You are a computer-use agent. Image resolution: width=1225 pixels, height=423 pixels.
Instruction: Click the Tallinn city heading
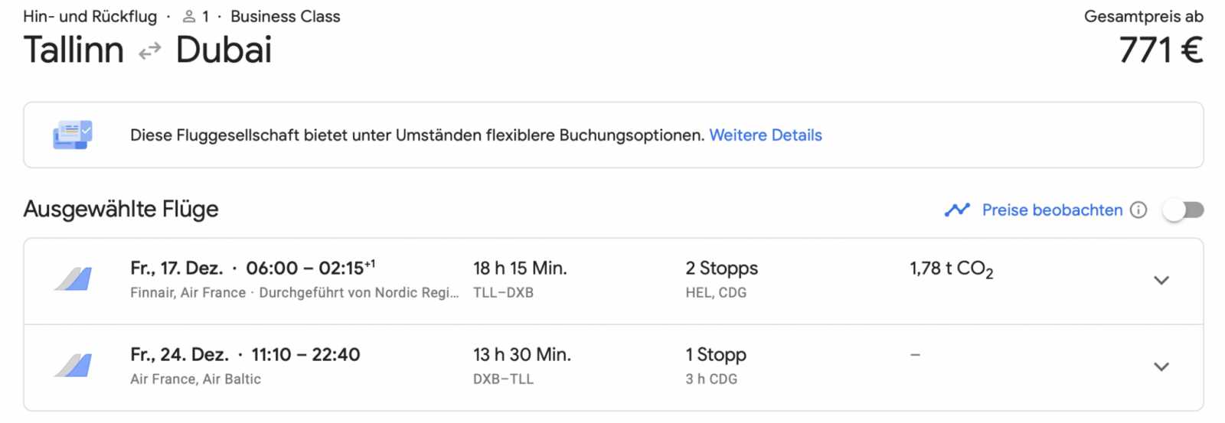73,50
